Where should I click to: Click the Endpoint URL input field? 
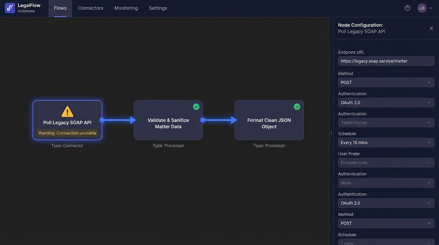tap(386, 61)
